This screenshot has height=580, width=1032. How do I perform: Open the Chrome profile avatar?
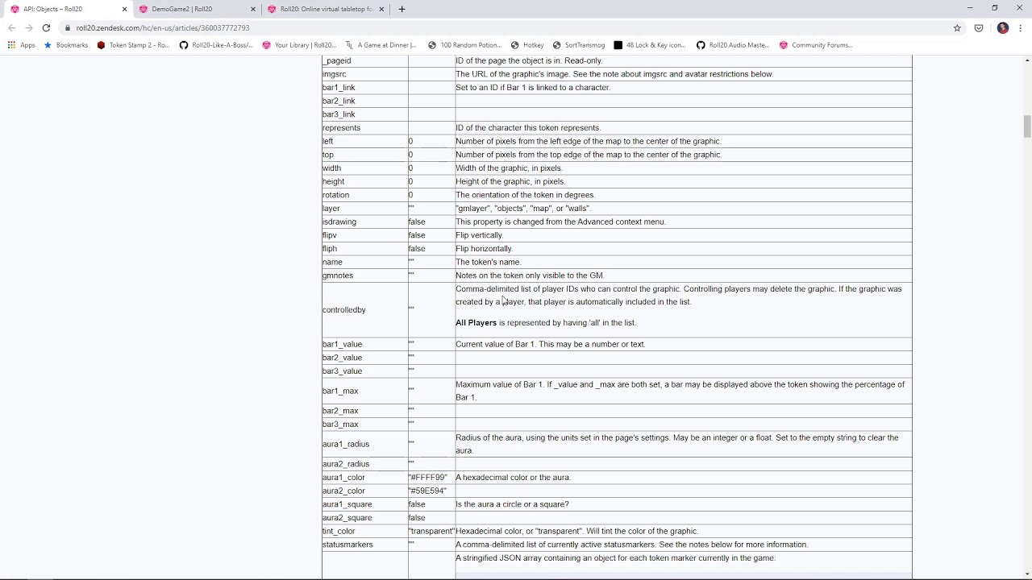point(1003,27)
